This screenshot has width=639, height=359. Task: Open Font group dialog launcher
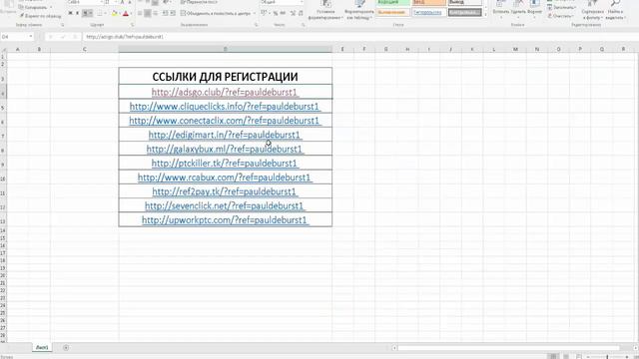[x=133, y=25]
